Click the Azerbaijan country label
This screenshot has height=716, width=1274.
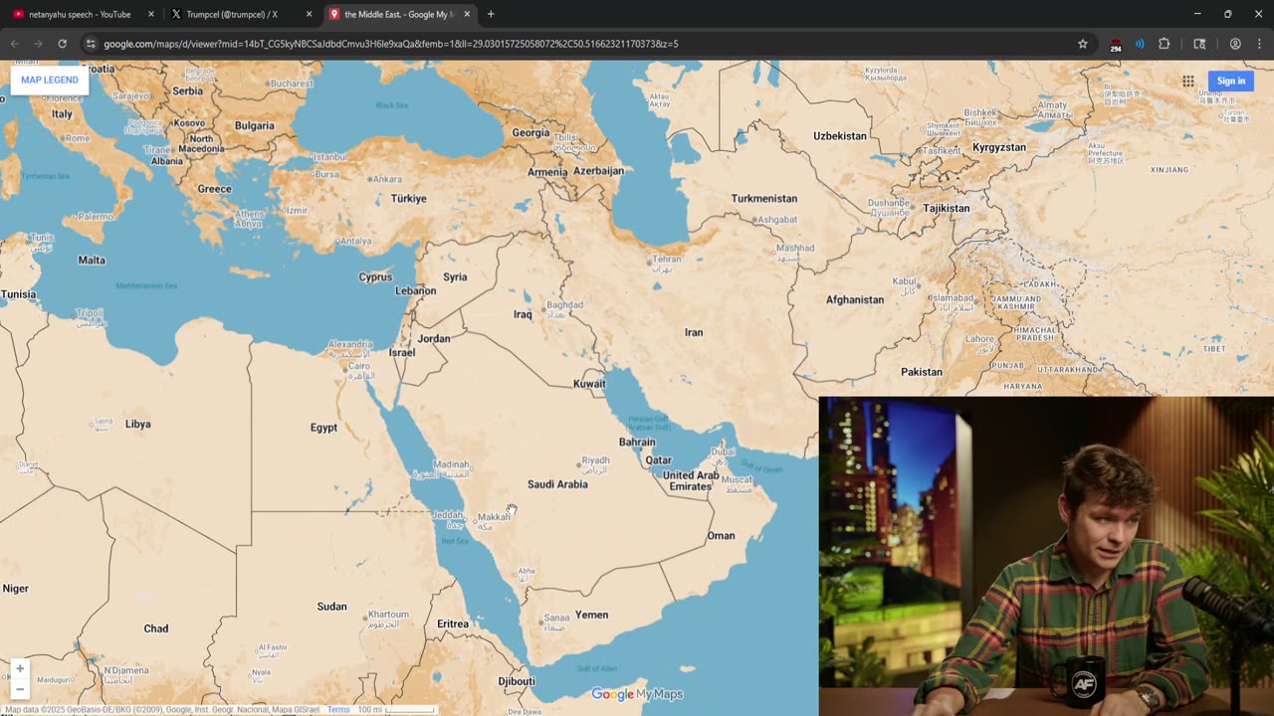click(x=598, y=170)
